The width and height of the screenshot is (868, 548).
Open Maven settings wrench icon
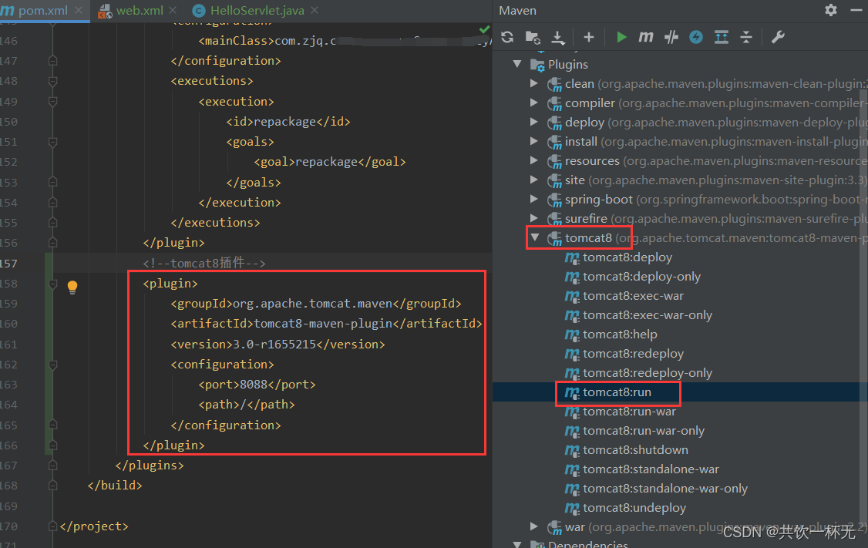(x=778, y=37)
